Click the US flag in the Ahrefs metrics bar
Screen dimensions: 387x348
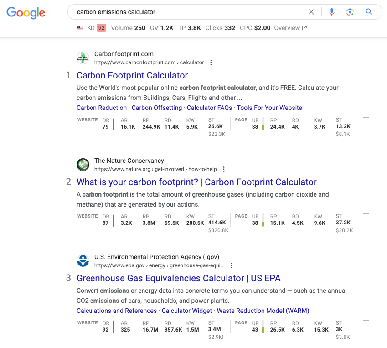click(x=79, y=28)
